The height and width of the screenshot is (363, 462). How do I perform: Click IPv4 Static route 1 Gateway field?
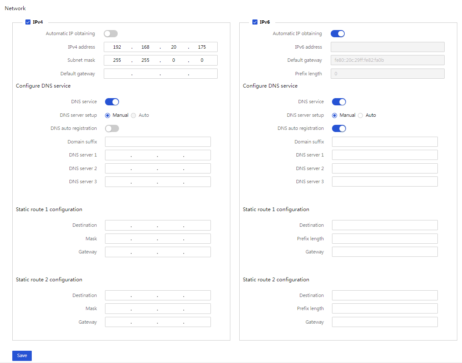point(158,252)
